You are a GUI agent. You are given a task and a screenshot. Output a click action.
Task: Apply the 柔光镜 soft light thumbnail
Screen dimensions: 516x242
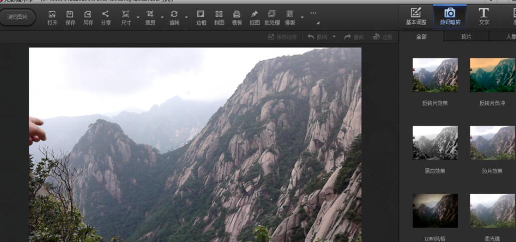point(492,211)
